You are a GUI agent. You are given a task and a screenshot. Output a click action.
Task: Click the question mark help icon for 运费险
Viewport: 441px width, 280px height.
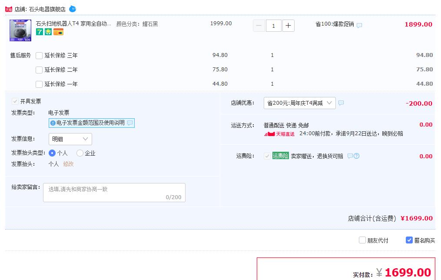pyautogui.click(x=356, y=156)
